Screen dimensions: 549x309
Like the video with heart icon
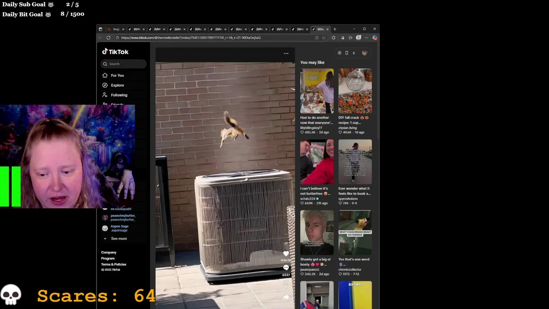click(286, 254)
